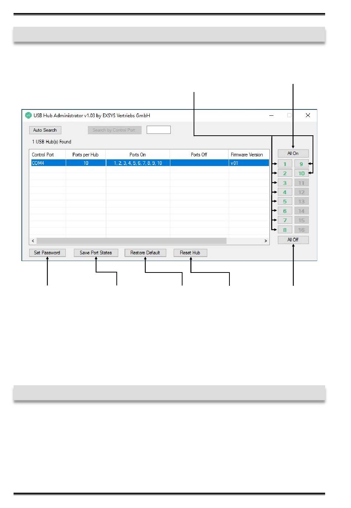
Task: Open Set Password dialog
Action: (x=47, y=253)
